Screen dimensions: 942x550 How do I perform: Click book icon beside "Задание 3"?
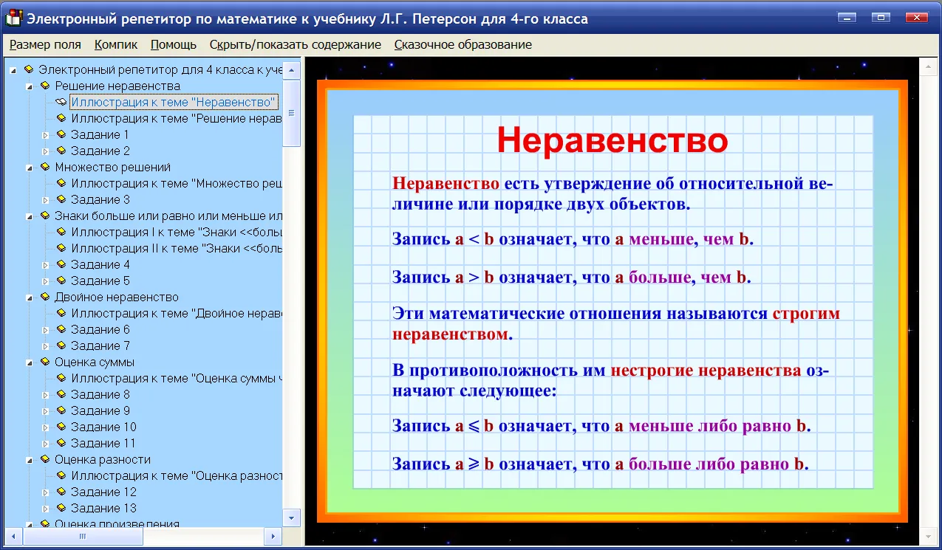[62, 199]
